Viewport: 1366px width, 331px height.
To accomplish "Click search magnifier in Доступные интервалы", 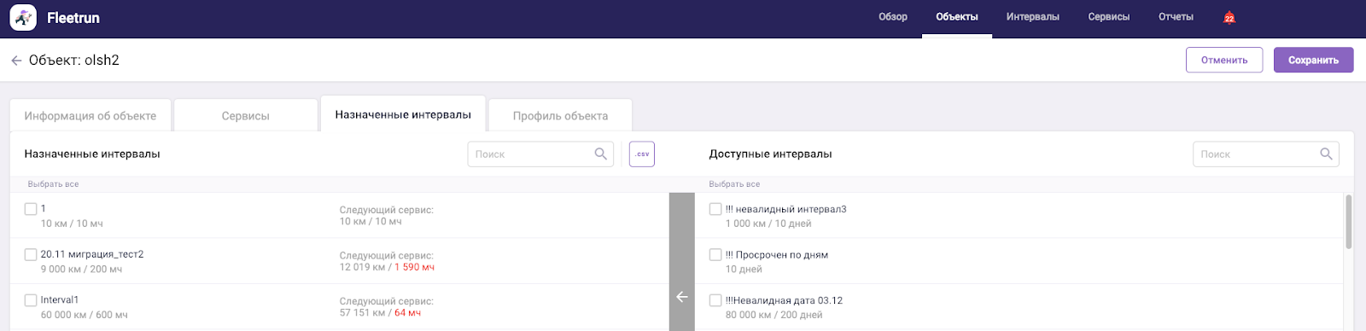I will click(x=1326, y=154).
